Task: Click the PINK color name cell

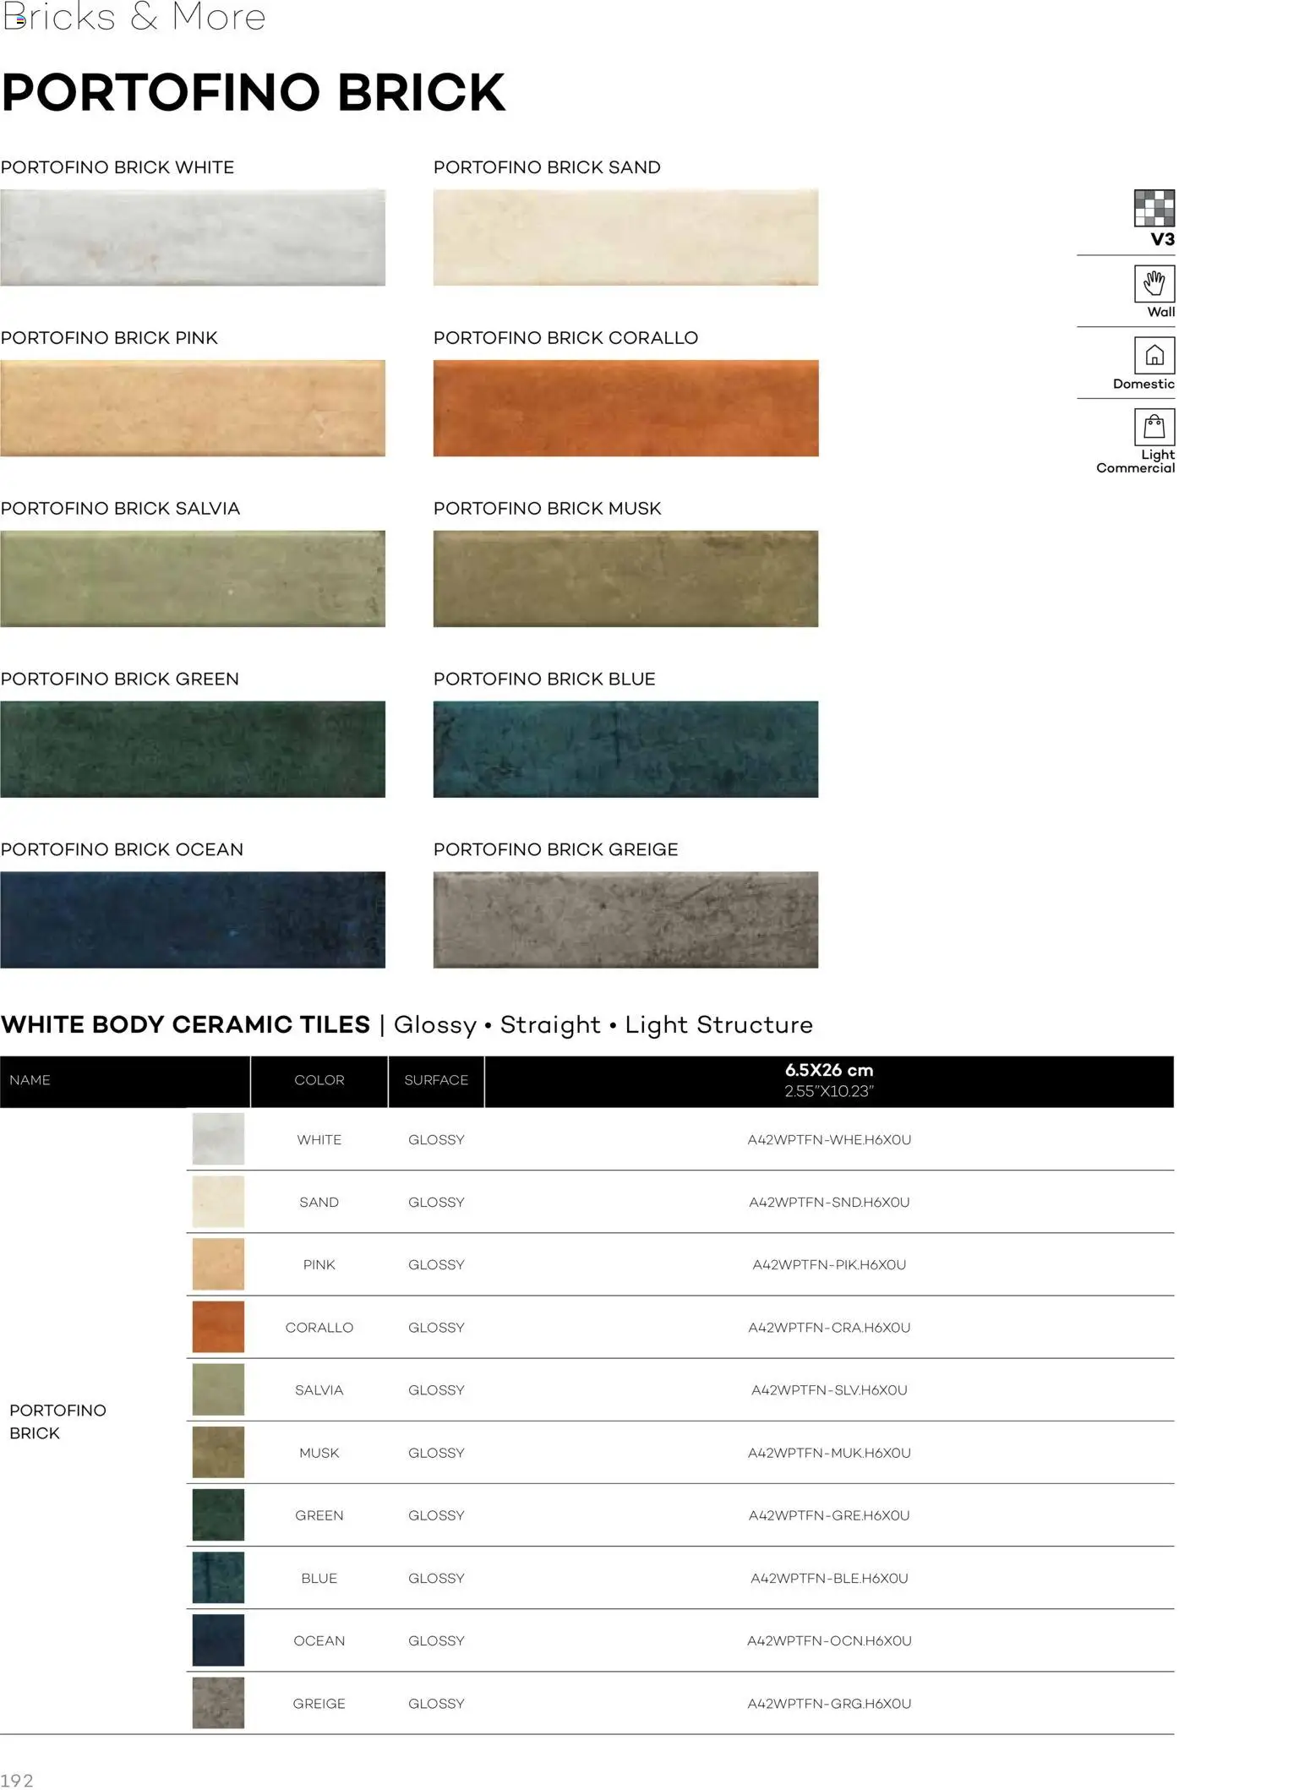Action: (x=319, y=1264)
